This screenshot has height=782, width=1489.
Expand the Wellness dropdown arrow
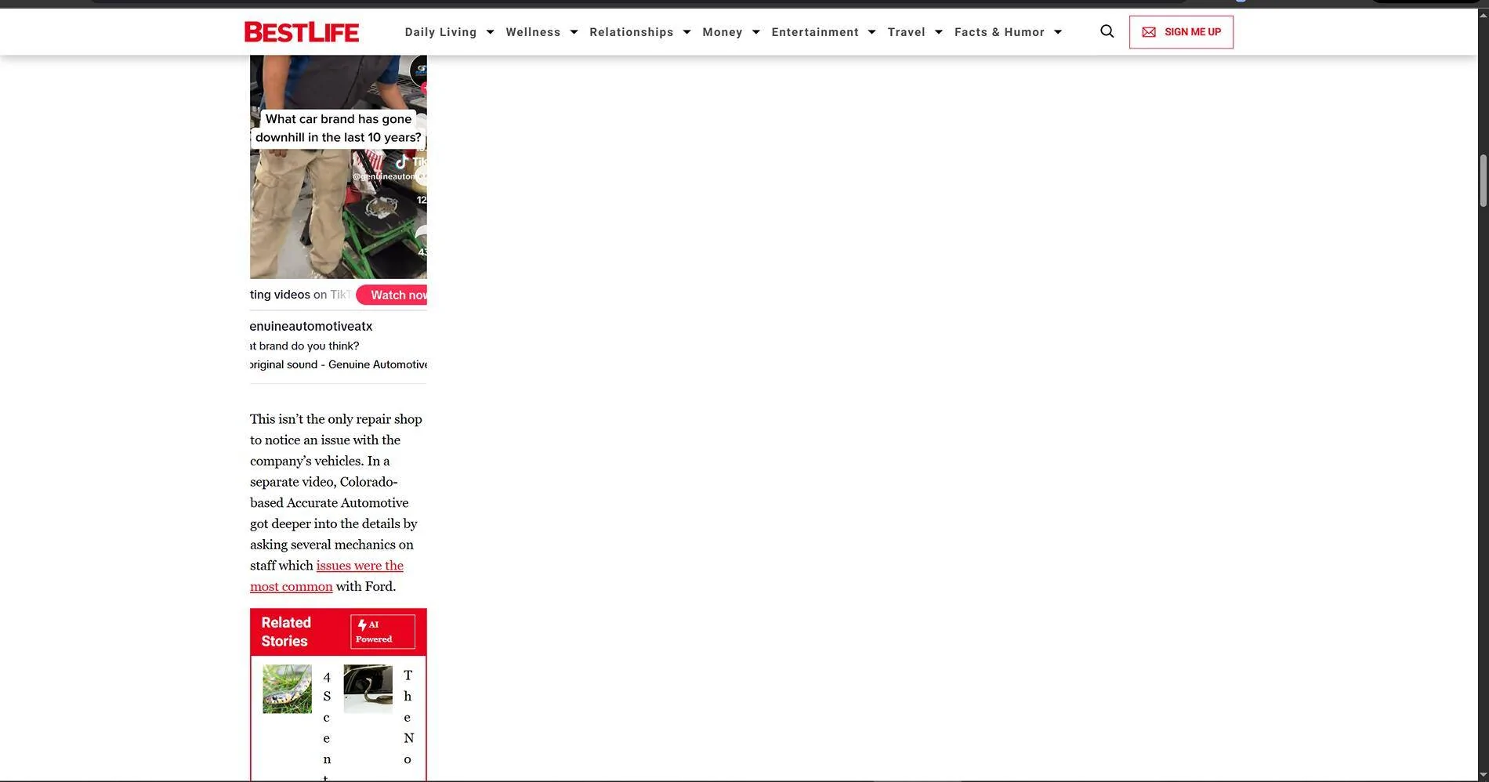pyautogui.click(x=574, y=32)
